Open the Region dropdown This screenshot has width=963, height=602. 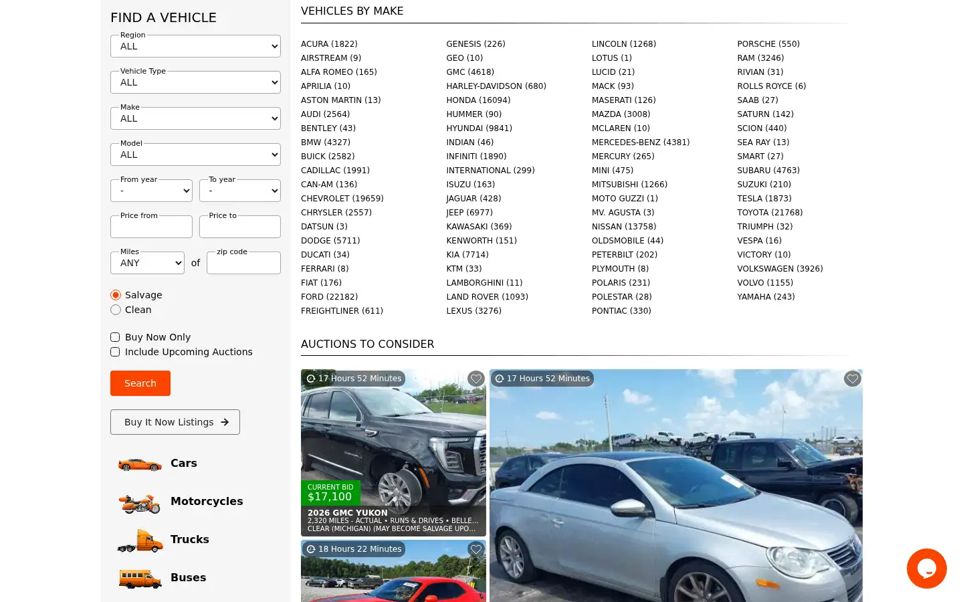tap(195, 46)
